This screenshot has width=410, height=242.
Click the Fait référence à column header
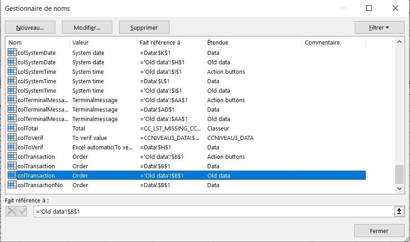(170, 42)
